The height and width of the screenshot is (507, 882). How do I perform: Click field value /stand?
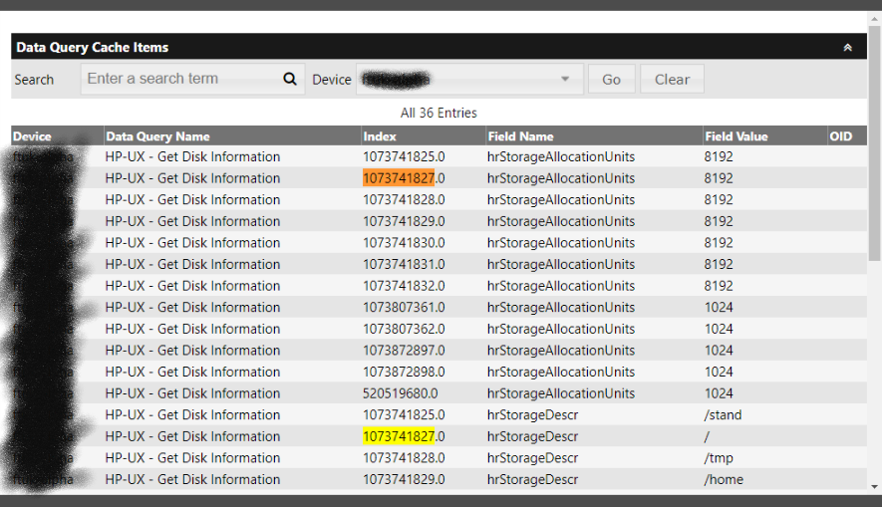tap(723, 414)
